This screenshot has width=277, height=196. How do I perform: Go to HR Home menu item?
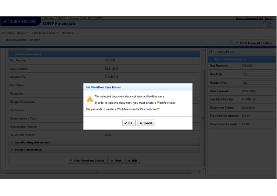click(67, 33)
